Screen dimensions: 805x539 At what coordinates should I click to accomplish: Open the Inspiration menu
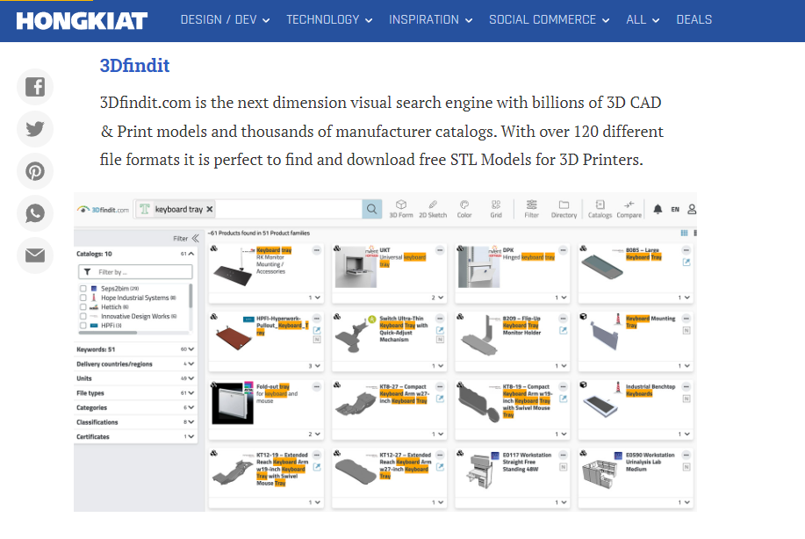point(430,20)
